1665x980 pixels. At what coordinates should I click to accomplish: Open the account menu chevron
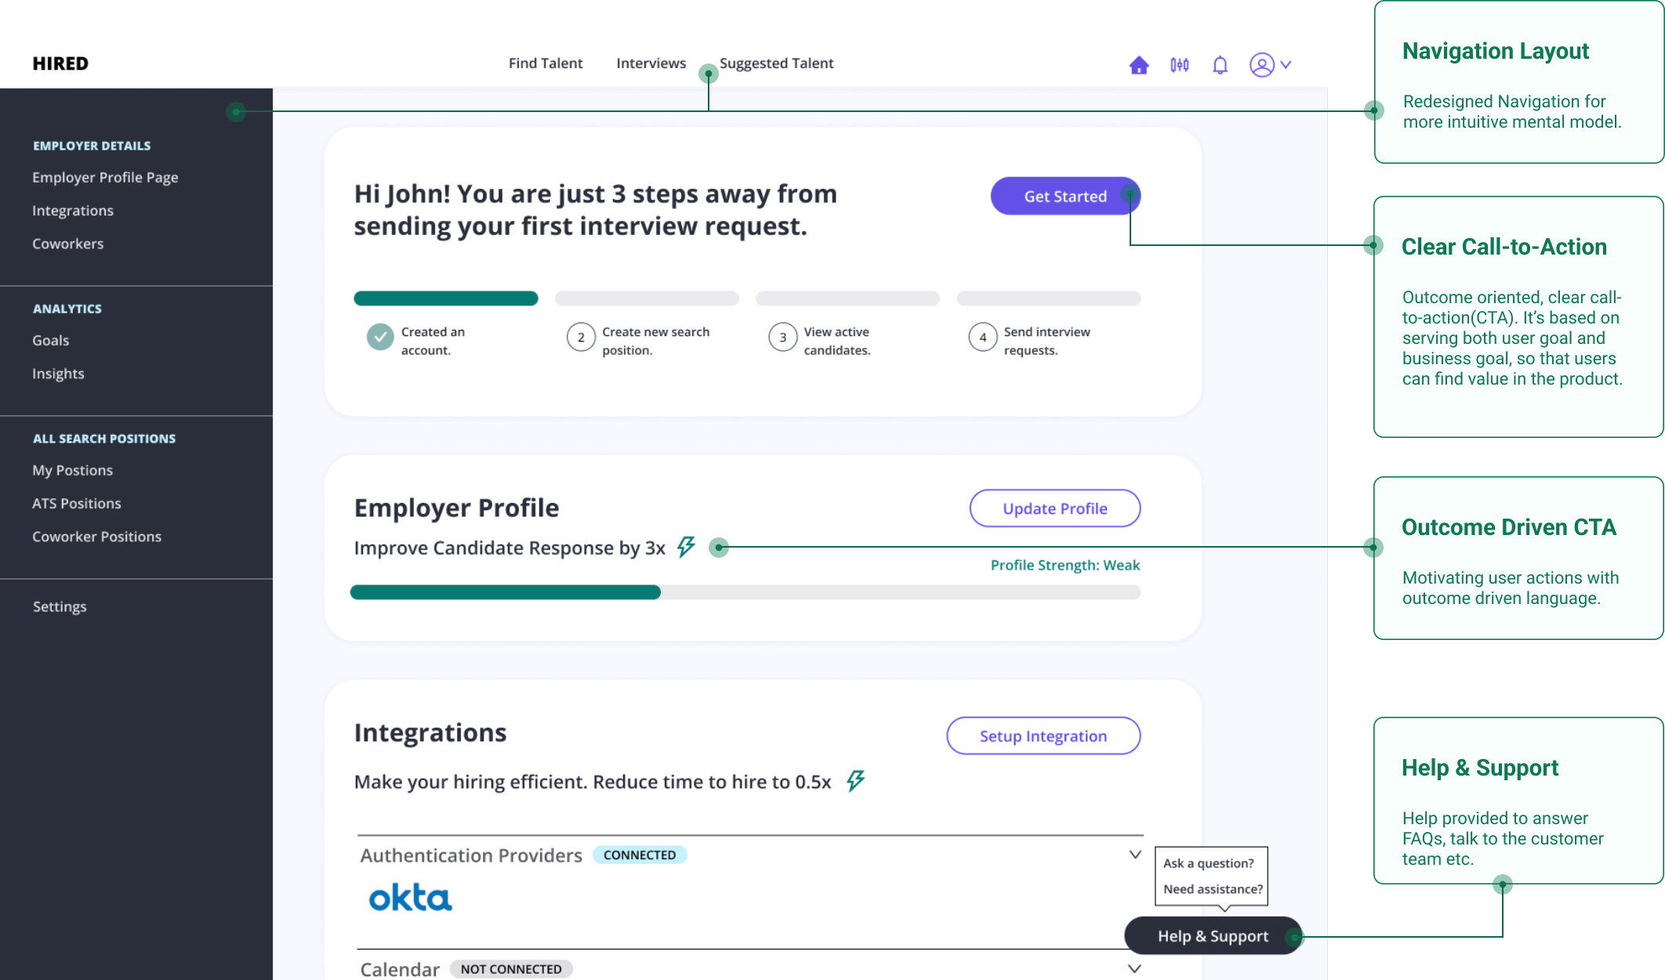tap(1286, 65)
